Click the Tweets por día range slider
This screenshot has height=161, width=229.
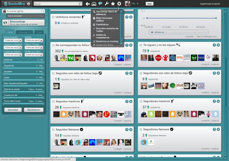pos(23,98)
